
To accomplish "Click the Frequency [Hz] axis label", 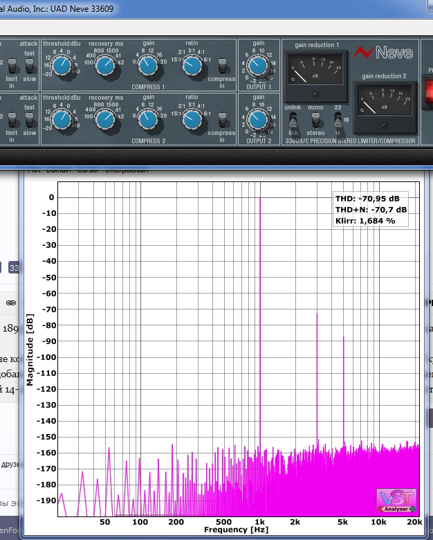I will [x=236, y=530].
